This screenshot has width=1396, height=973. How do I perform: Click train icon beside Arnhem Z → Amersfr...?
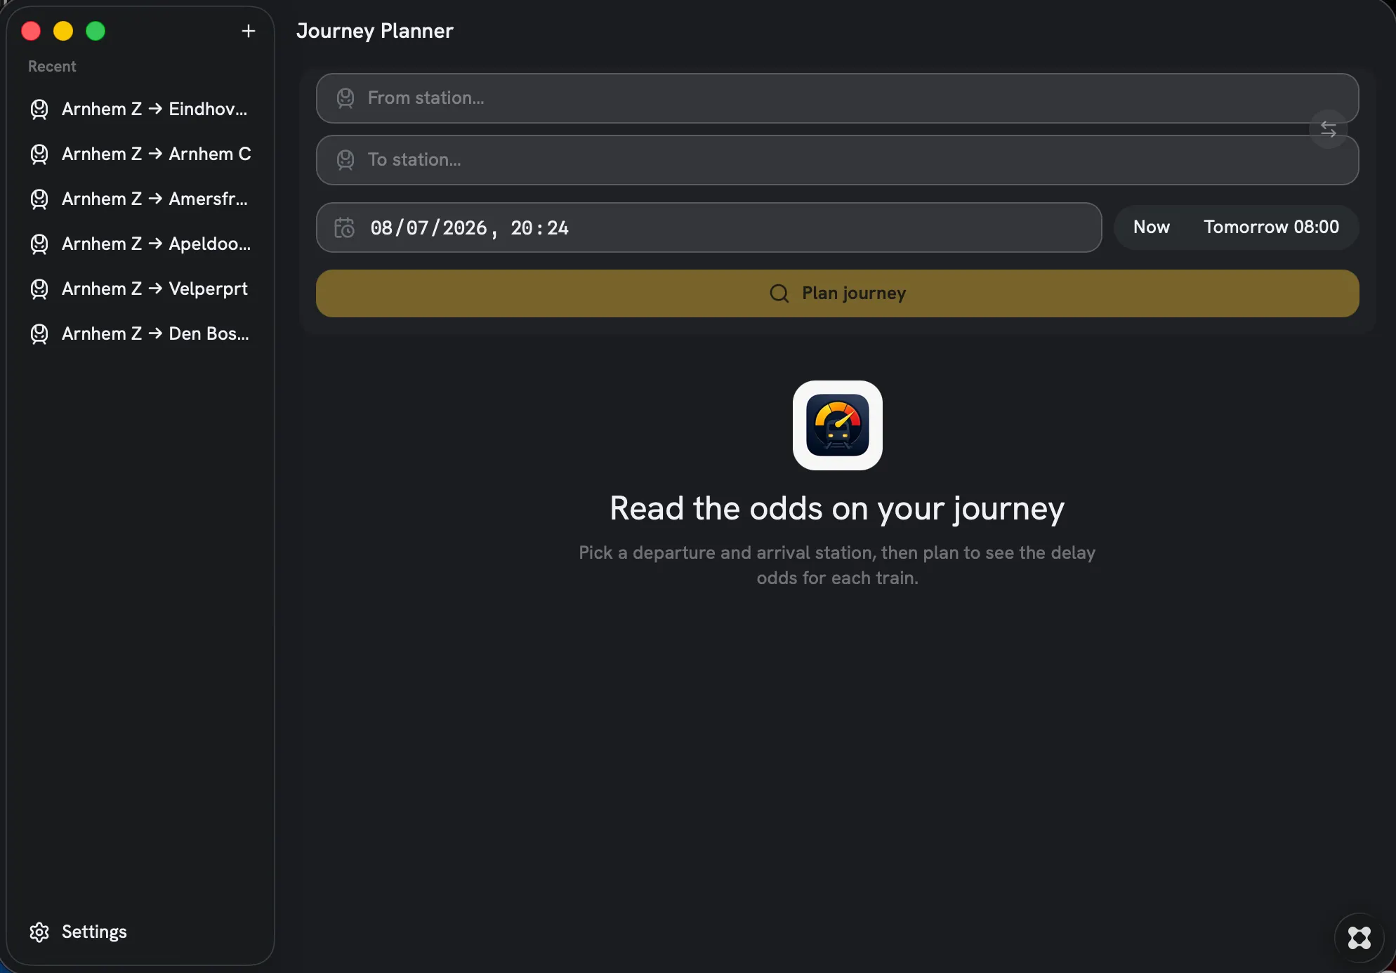coord(39,199)
